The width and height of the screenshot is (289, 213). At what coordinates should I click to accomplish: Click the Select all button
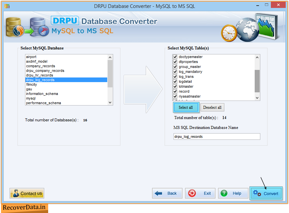[186, 107]
